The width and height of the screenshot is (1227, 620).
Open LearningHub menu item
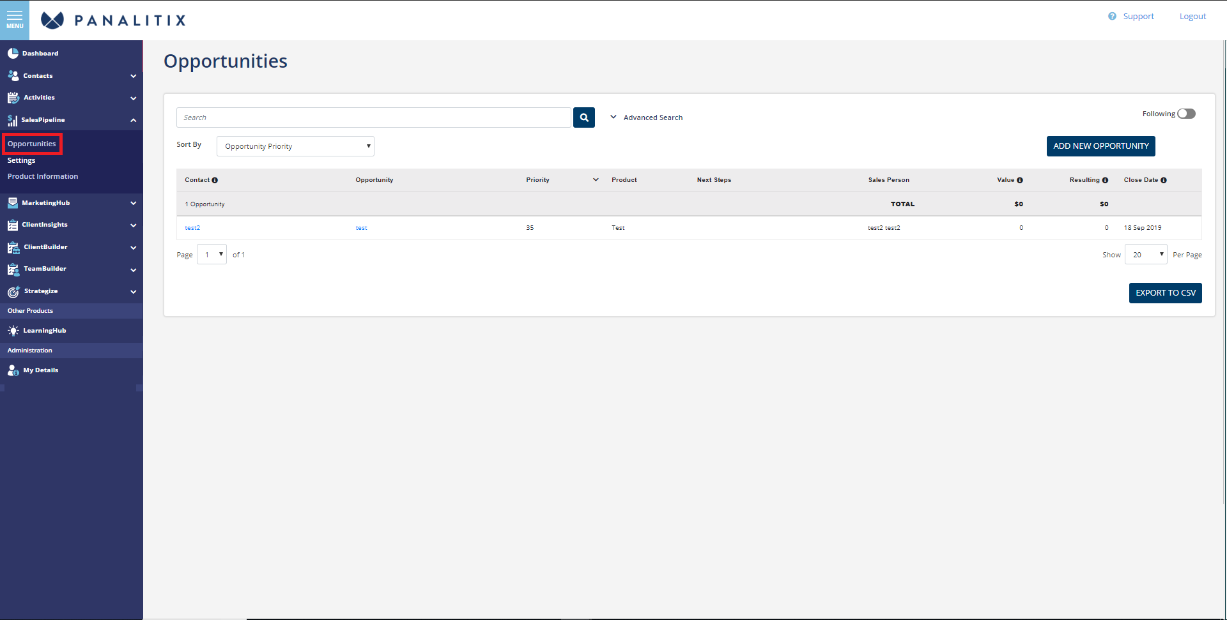(x=45, y=331)
